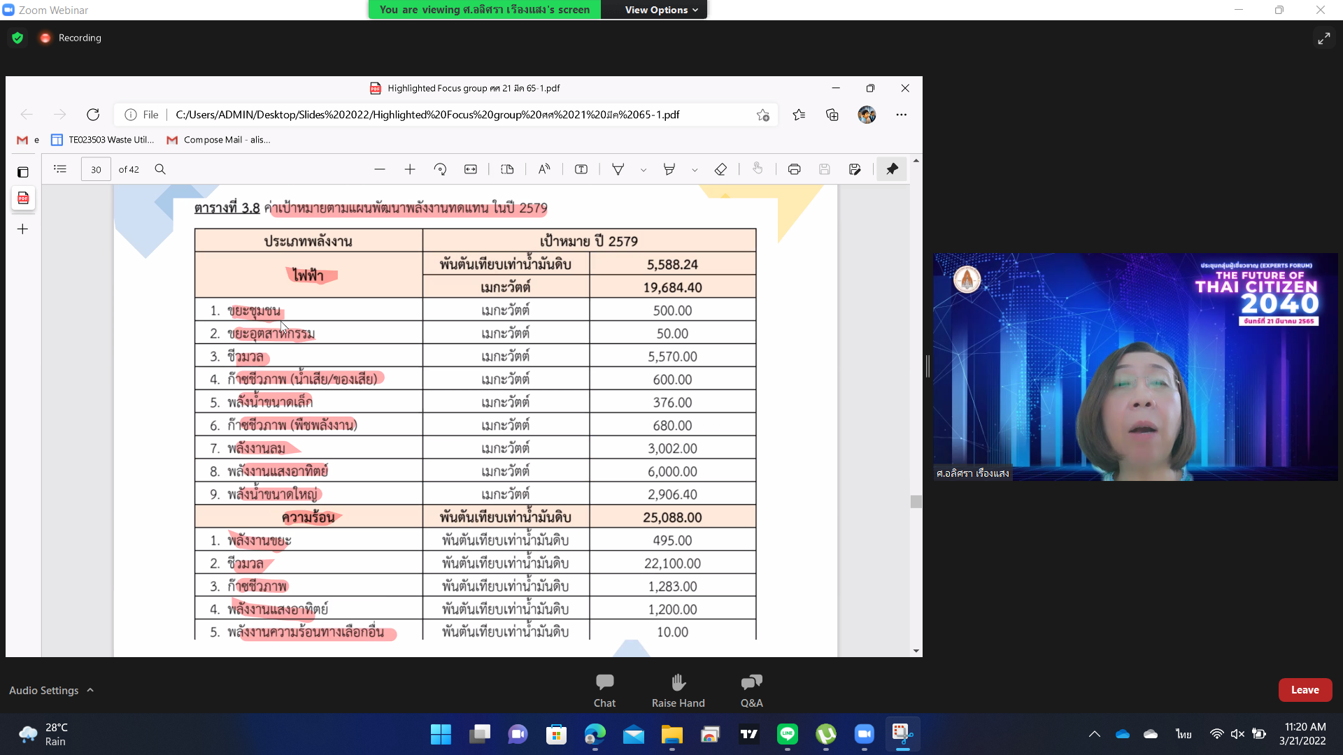Select the Erase tool
Viewport: 1343px width, 755px height.
720,169
